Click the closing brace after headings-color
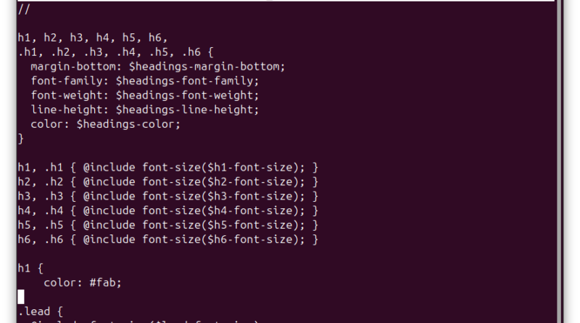This screenshot has height=323, width=580. (x=21, y=139)
